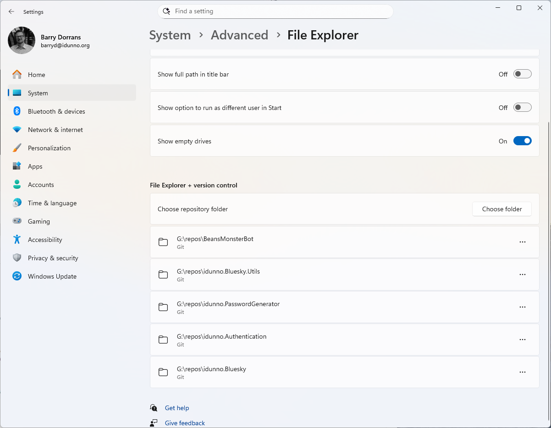
Task: Click File Explorer in the breadcrumb
Action: point(323,35)
